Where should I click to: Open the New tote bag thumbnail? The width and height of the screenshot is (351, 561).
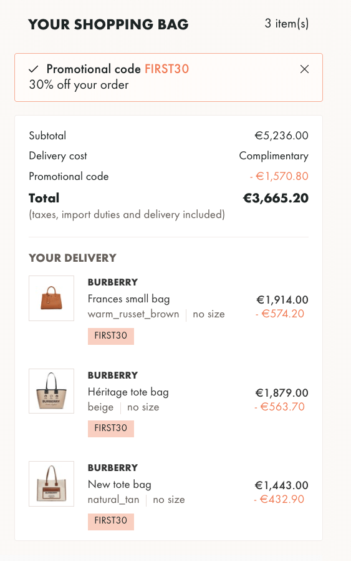click(51, 484)
